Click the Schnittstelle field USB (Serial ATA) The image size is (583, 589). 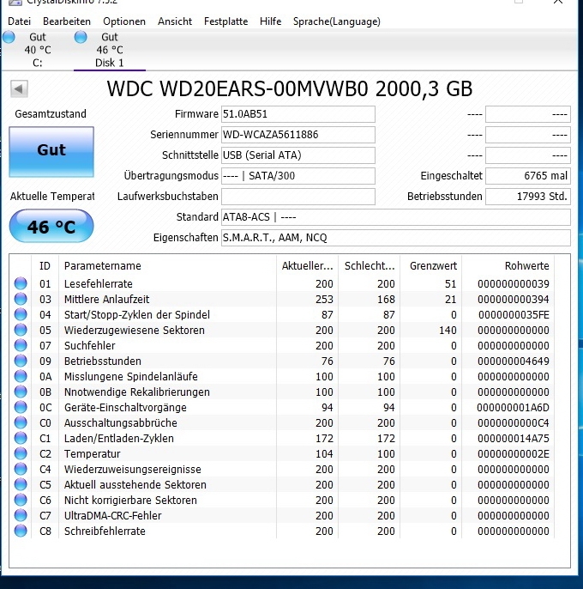click(298, 155)
